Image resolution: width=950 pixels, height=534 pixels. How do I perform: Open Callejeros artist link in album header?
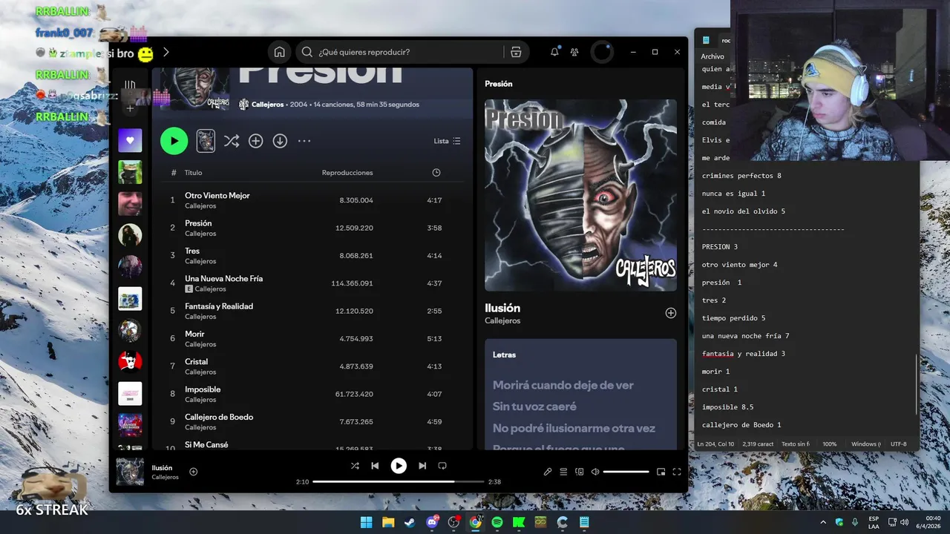pyautogui.click(x=267, y=105)
